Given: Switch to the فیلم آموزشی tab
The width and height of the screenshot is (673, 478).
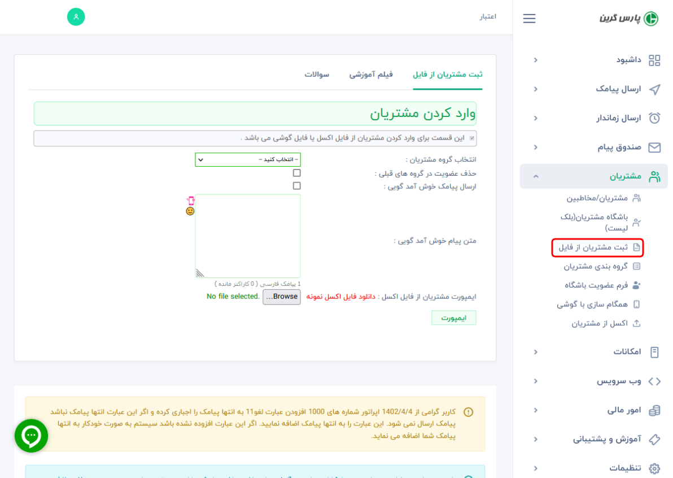Looking at the screenshot, I should click(x=371, y=75).
